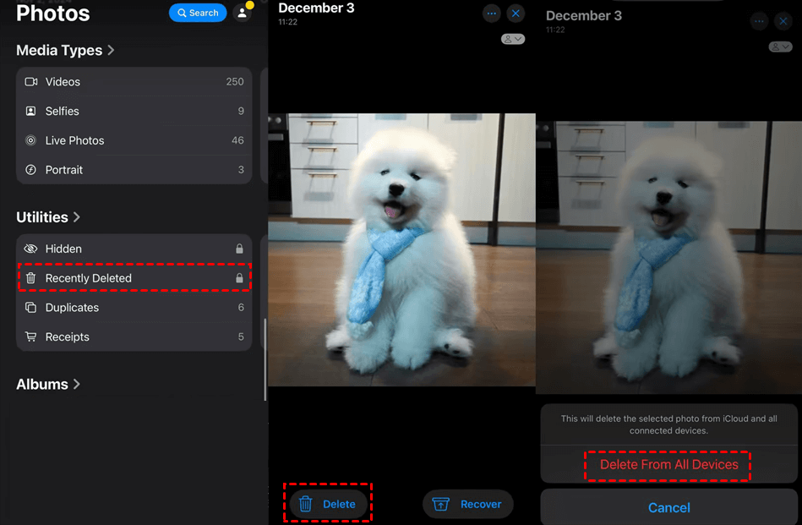The height and width of the screenshot is (525, 802).
Task: Open the Receipts album
Action: click(x=134, y=336)
